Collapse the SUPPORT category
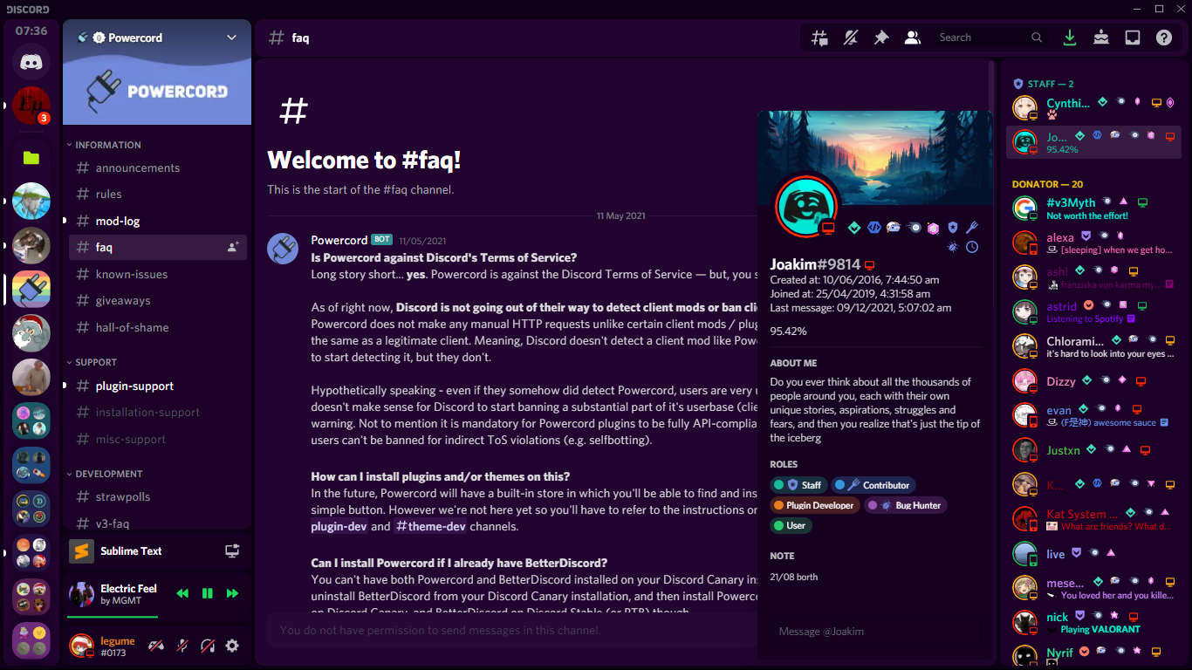This screenshot has width=1192, height=670. (x=91, y=362)
